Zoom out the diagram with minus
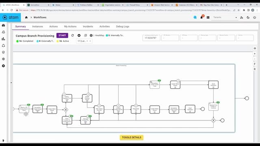Image resolution: width=260 pixels, height=146 pixels. point(255,59)
